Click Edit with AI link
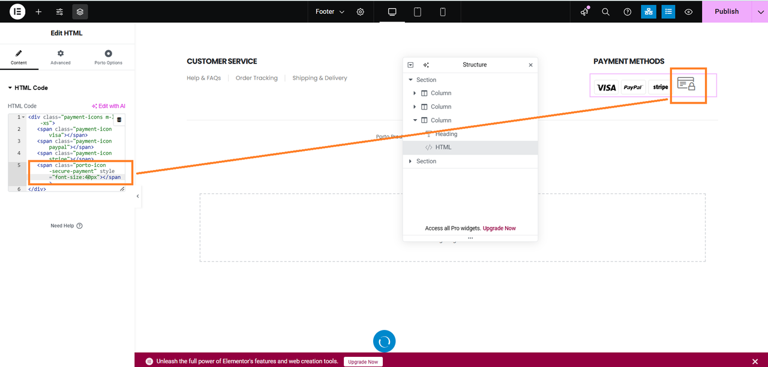Screen dimensions: 768x367 (x=109, y=106)
